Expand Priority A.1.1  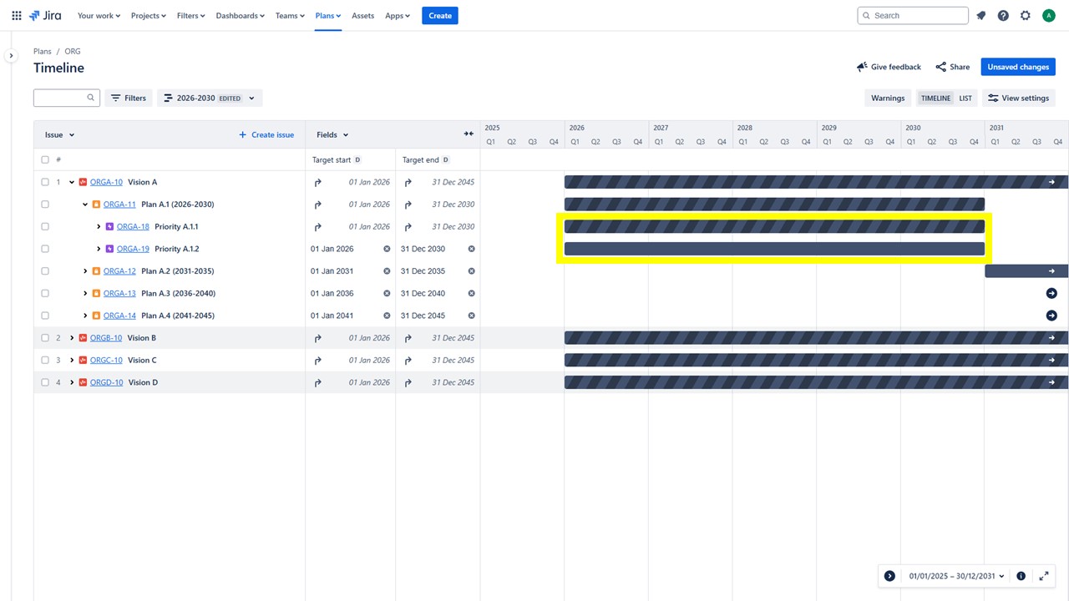pos(99,227)
